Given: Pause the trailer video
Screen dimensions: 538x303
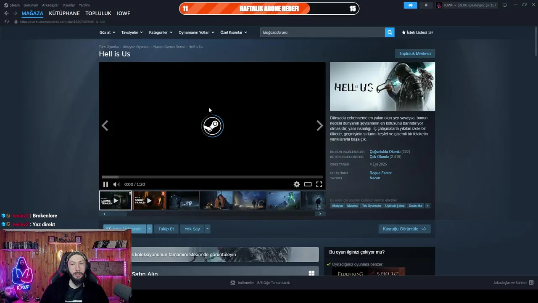Looking at the screenshot, I should tap(105, 184).
